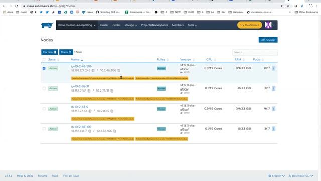Open the Other Bookmarks folder
The width and height of the screenshot is (321, 181).
point(306,12)
